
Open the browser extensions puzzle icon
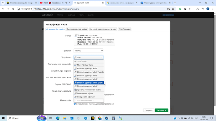coord(190,9)
